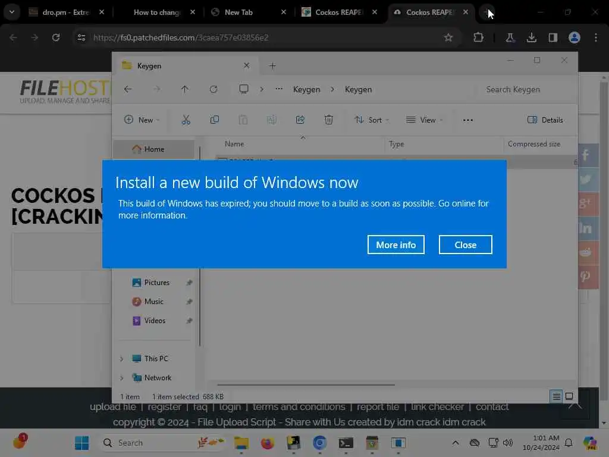Open browser downloads icon
Viewport: 609px width, 457px height.
tap(531, 37)
